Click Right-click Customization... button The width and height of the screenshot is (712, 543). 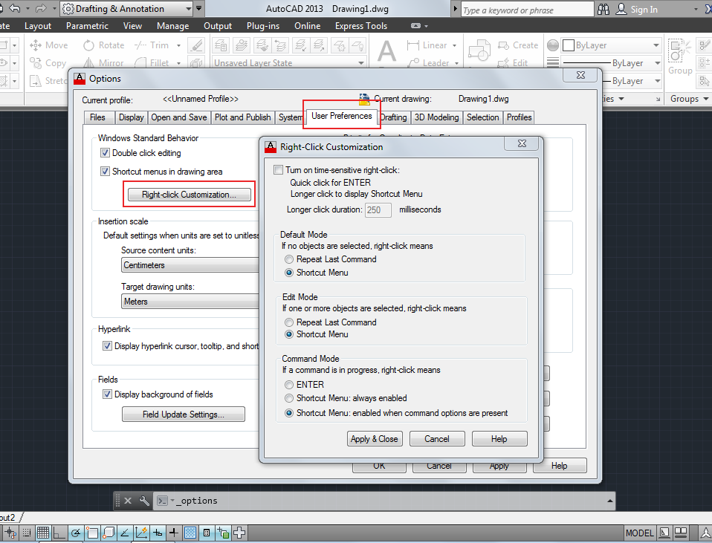click(189, 195)
